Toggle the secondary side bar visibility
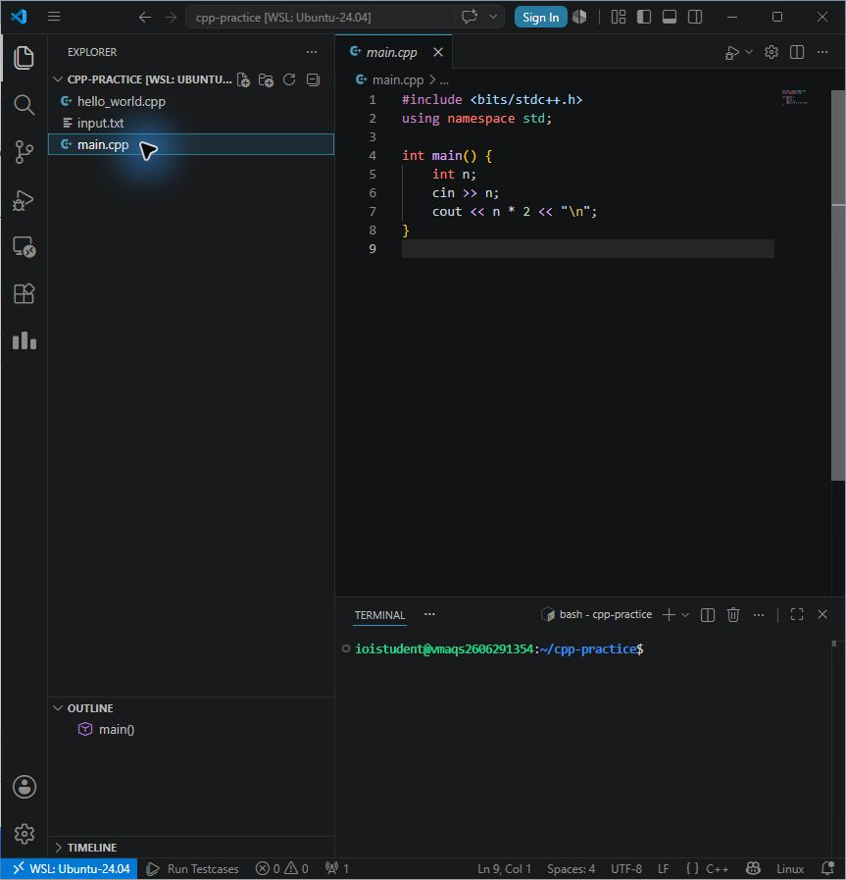Screen dimensions: 846x880 [x=695, y=18]
